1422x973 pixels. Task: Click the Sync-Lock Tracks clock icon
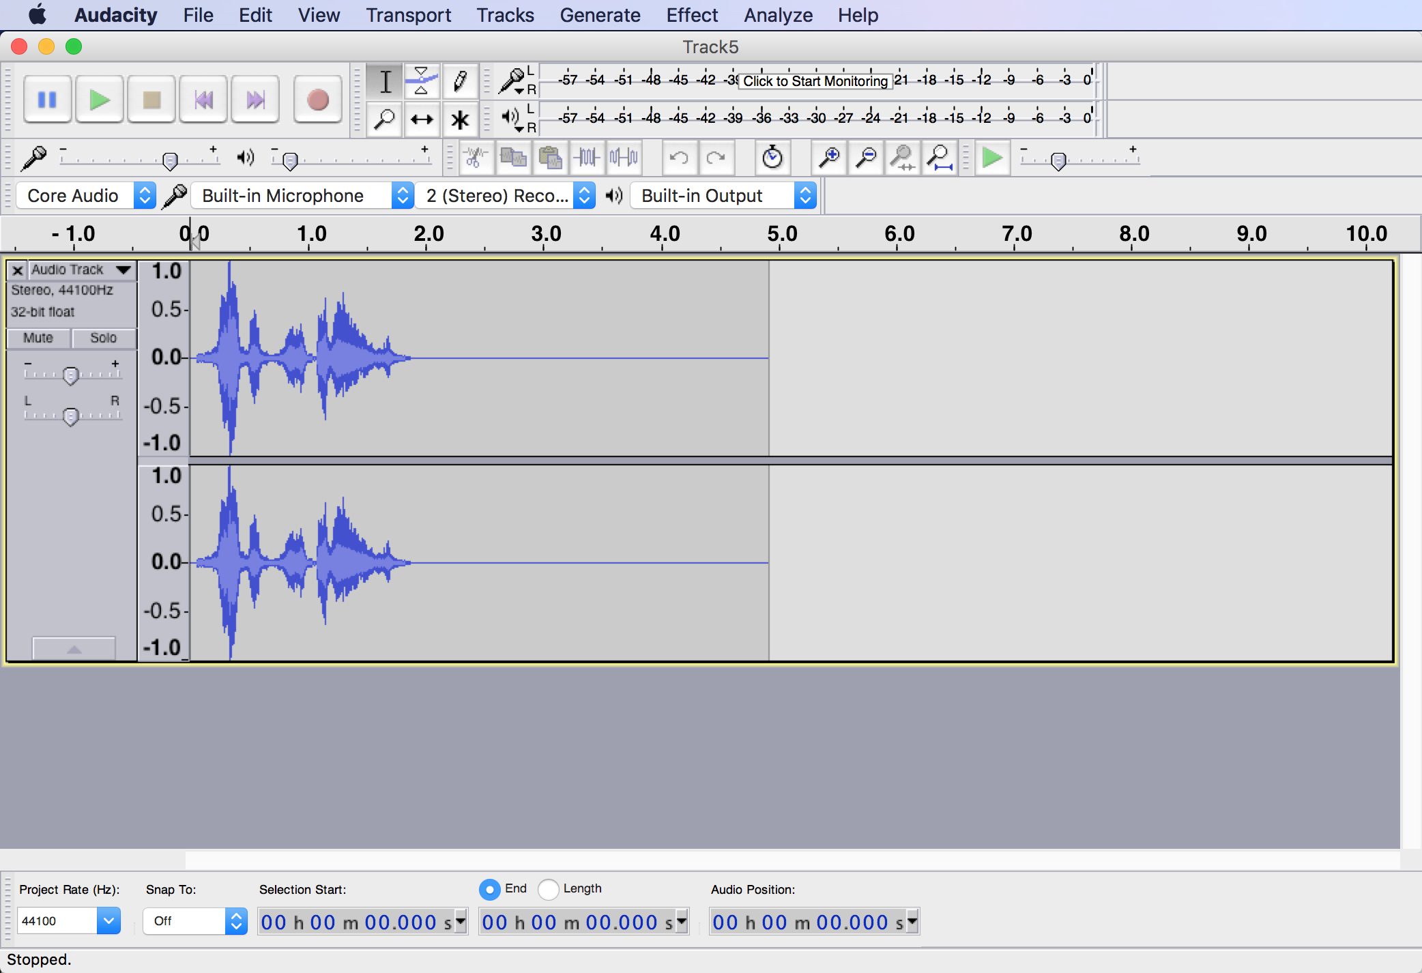point(772,158)
